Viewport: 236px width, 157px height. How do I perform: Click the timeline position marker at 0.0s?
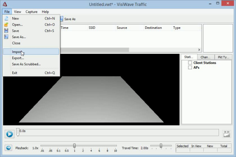pos(18,132)
